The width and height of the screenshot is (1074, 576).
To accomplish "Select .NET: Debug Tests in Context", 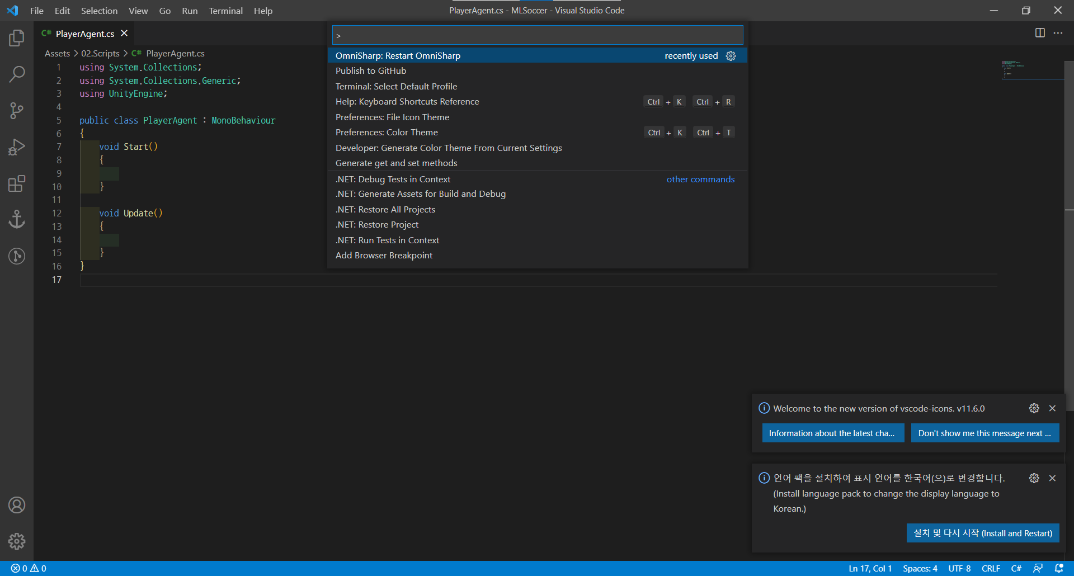I will tap(538, 179).
